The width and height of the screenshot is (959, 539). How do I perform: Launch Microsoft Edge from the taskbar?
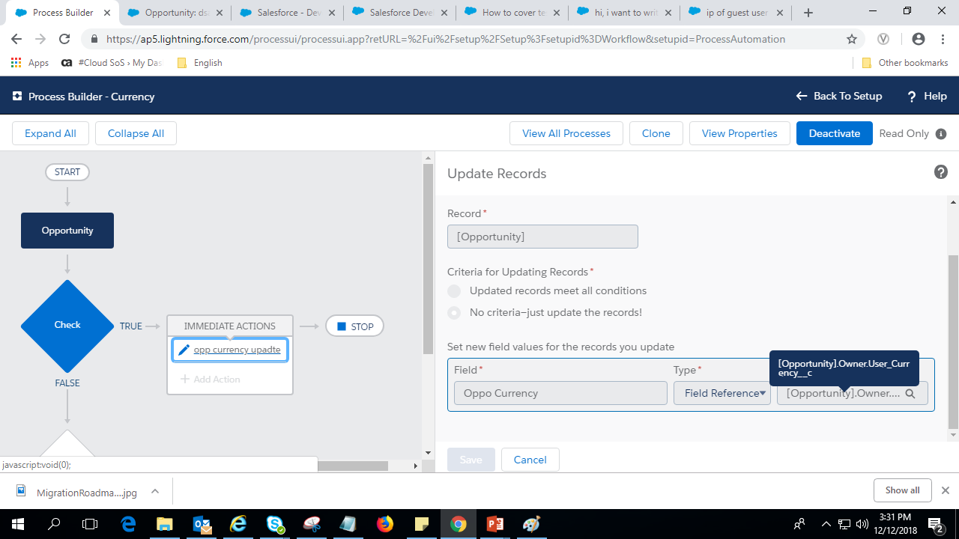click(129, 524)
